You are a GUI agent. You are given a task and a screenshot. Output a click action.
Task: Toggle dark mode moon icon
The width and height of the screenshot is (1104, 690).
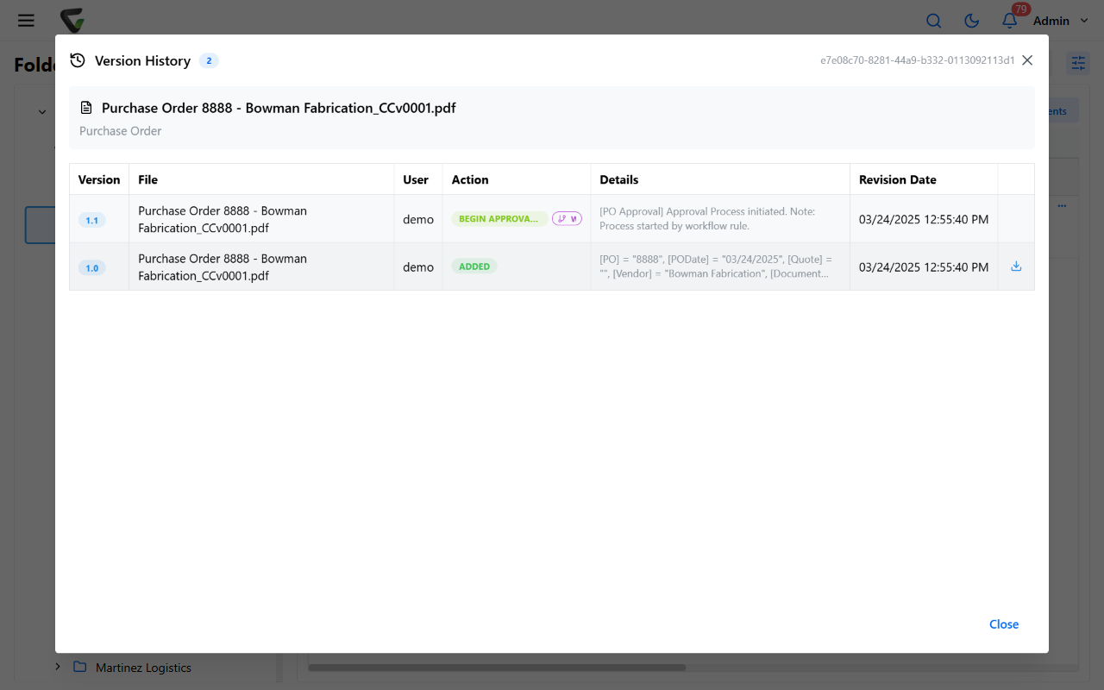click(971, 21)
